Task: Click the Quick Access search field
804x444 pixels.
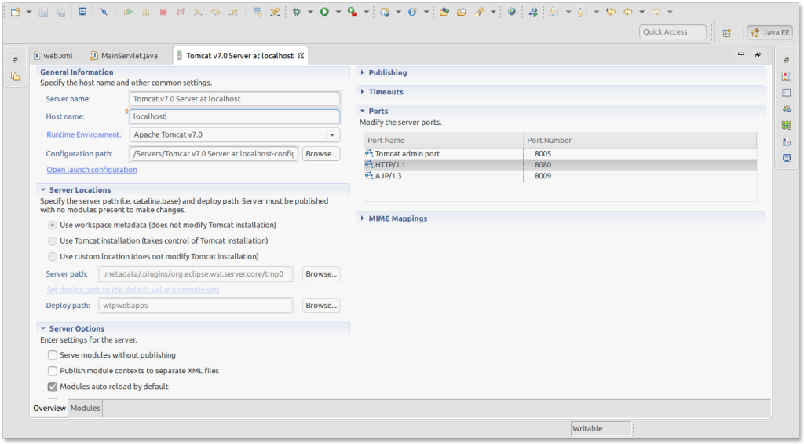Action: tap(673, 31)
